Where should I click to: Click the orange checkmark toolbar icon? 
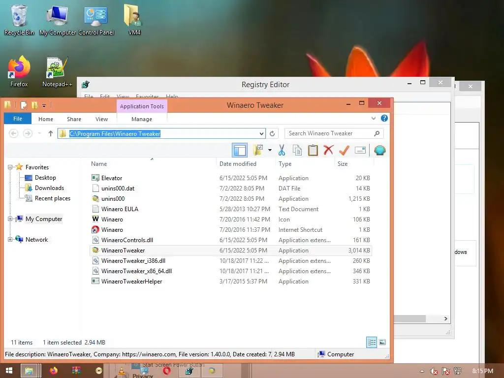pyautogui.click(x=344, y=150)
